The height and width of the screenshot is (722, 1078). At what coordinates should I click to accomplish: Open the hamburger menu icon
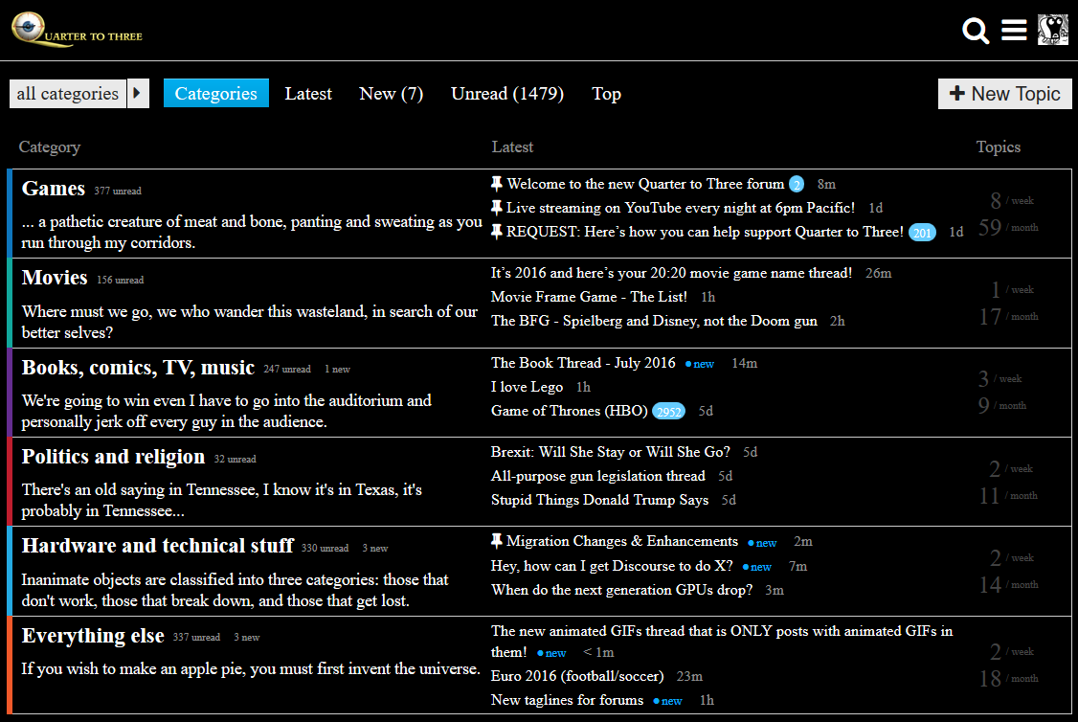[1014, 31]
